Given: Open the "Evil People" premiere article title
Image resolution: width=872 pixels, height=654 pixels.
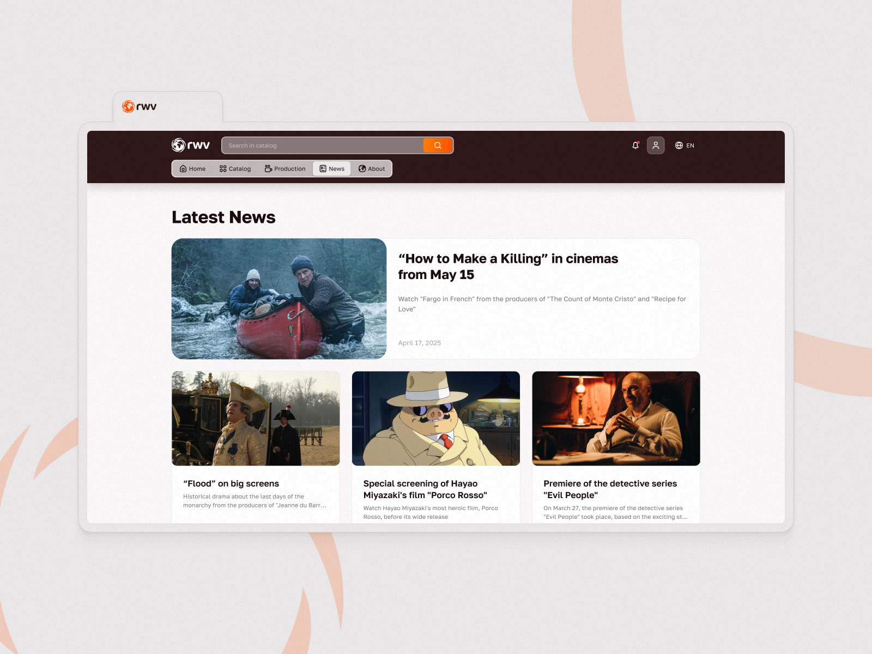Looking at the screenshot, I should coord(610,489).
